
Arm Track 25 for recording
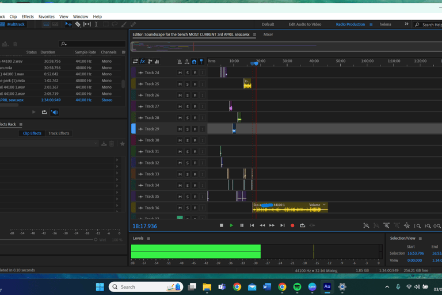click(195, 84)
